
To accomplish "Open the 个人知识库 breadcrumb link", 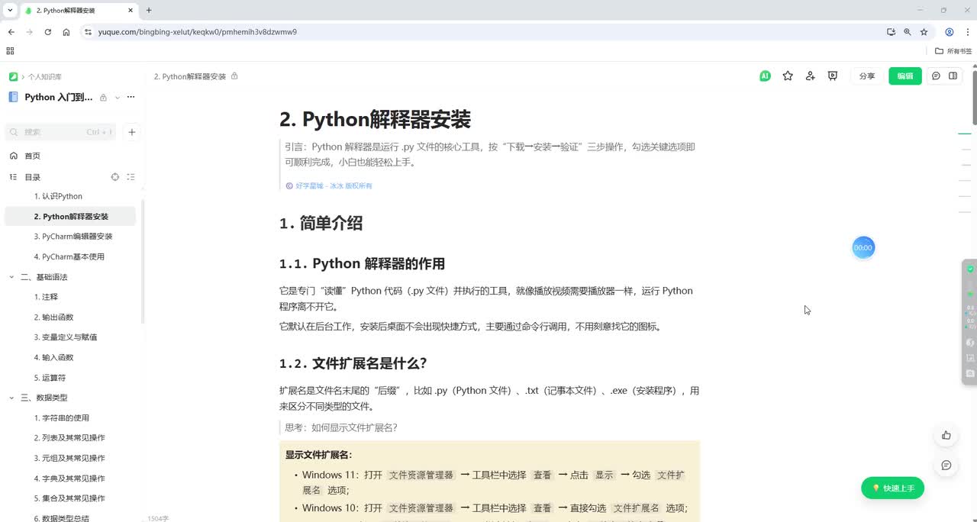I will click(x=45, y=77).
